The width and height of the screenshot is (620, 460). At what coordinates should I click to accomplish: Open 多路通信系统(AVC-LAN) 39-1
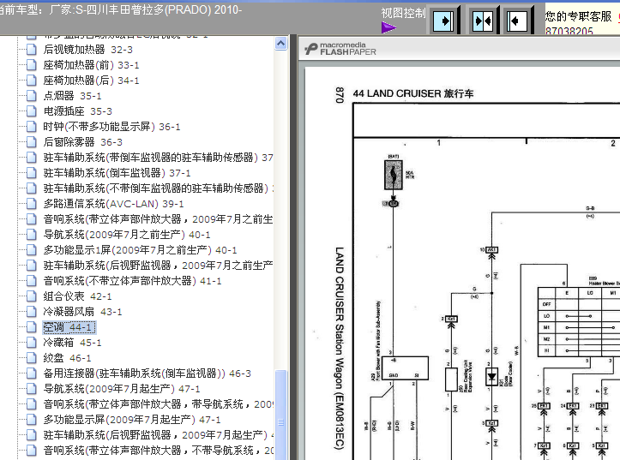[x=113, y=204]
